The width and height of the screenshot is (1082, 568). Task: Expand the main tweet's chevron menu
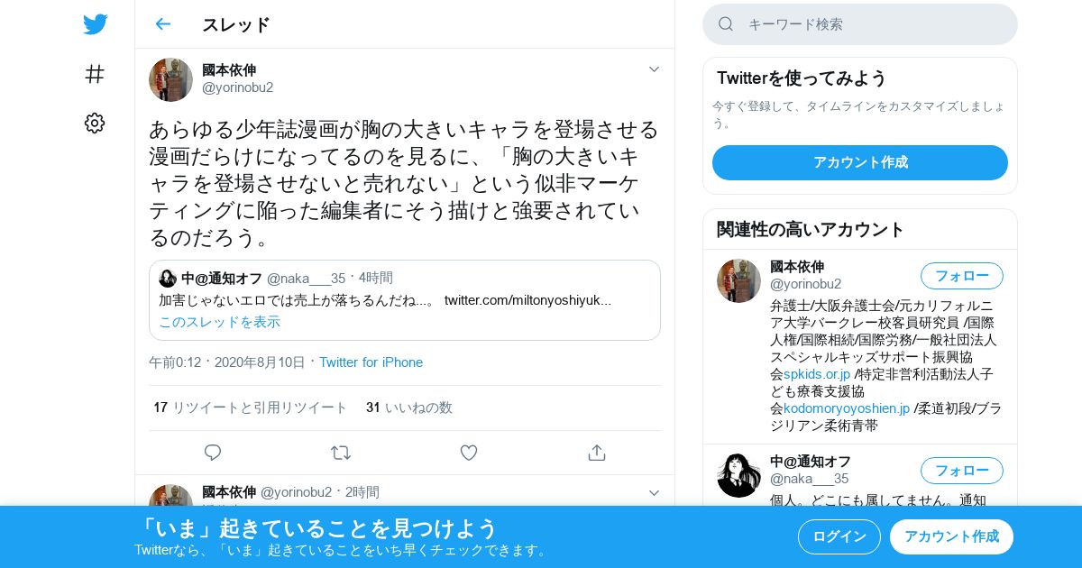tap(655, 69)
